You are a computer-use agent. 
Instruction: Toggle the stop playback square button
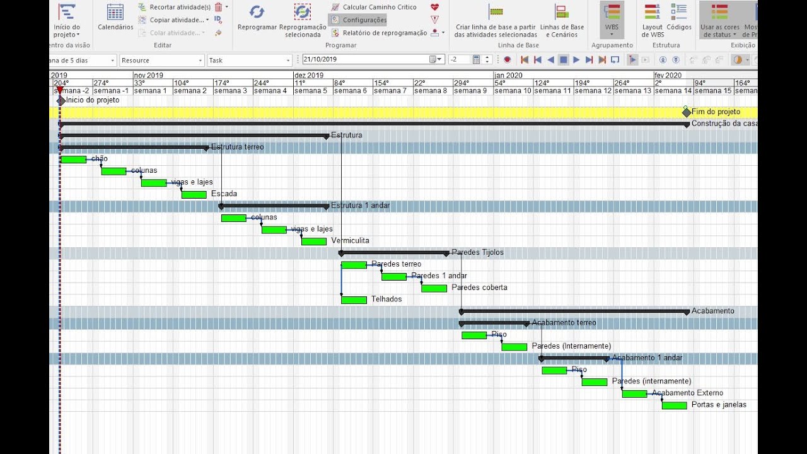click(564, 60)
